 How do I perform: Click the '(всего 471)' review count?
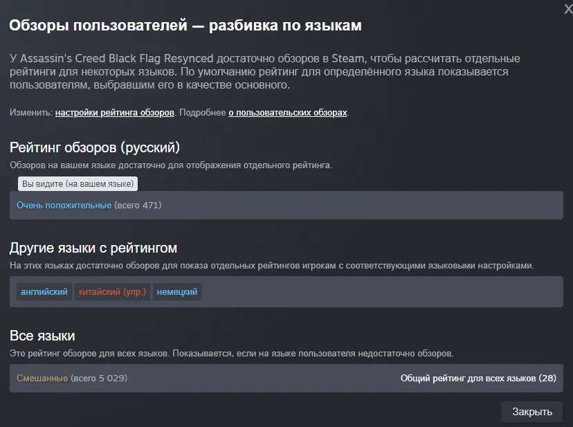coord(138,205)
